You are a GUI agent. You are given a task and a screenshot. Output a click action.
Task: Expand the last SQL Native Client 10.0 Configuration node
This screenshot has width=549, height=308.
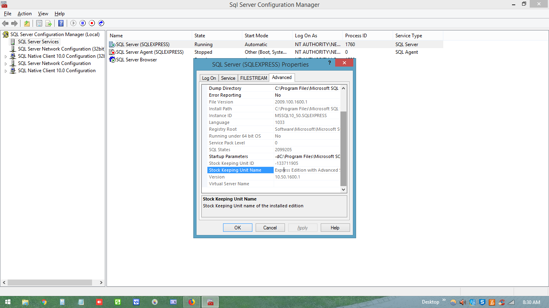tap(6, 71)
